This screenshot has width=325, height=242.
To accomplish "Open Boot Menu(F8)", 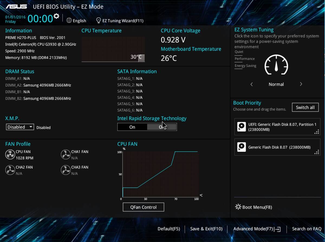I will click(253, 207).
